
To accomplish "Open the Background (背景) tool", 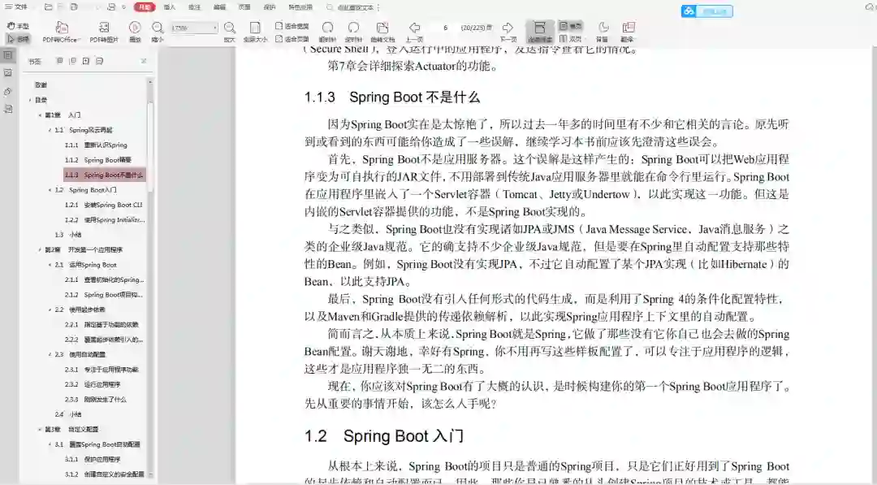I will (x=603, y=32).
